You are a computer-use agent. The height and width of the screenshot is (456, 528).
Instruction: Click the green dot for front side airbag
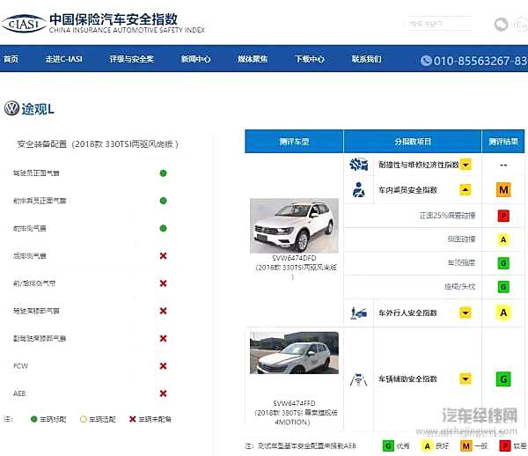tap(164, 228)
